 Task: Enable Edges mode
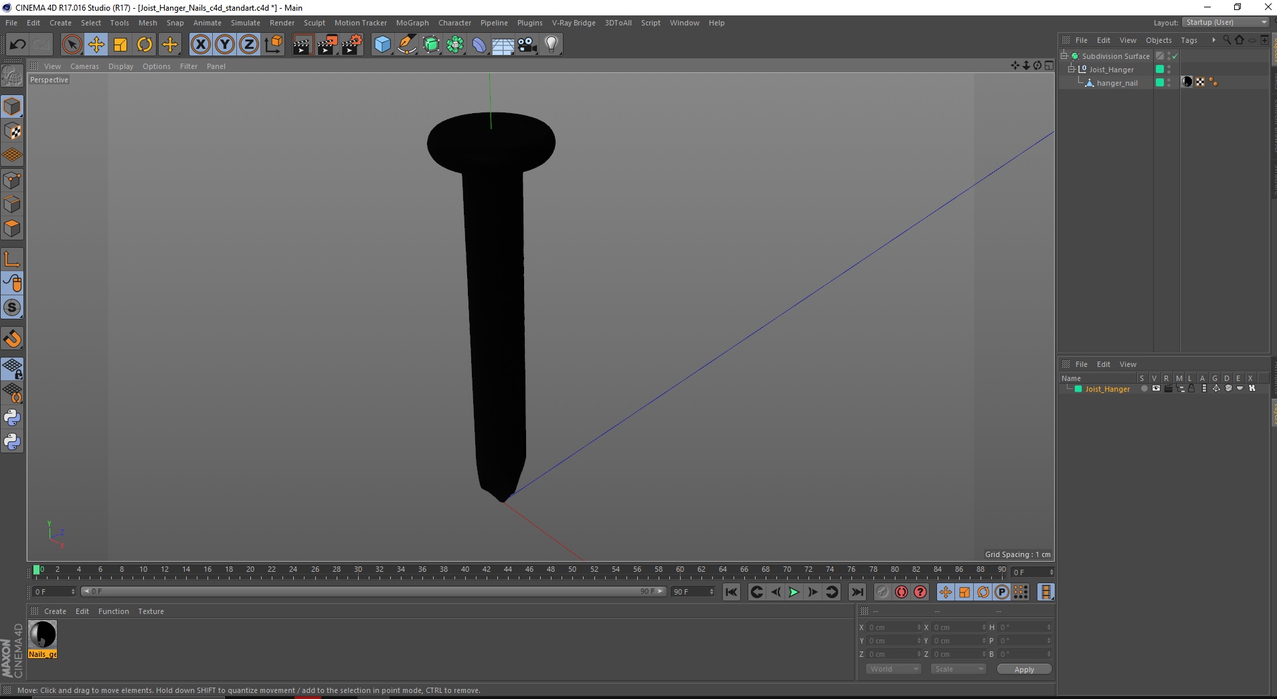12,204
